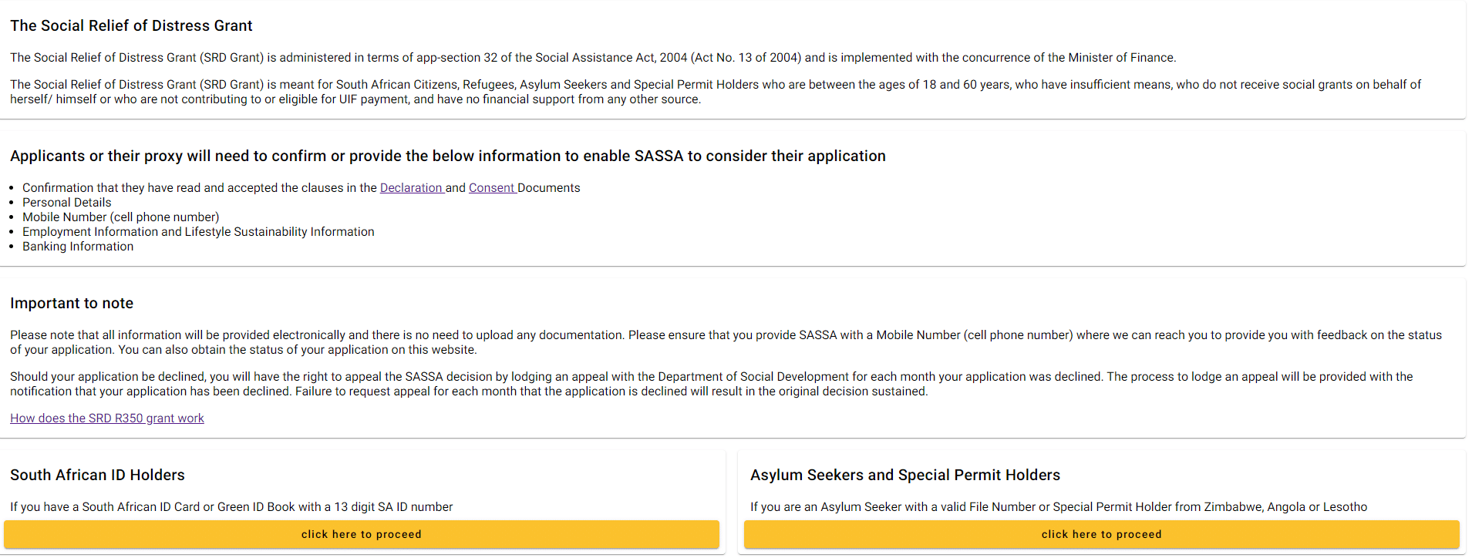Image resolution: width=1472 pixels, height=558 pixels.
Task: Click the 'Important to note' heading
Action: click(x=72, y=304)
